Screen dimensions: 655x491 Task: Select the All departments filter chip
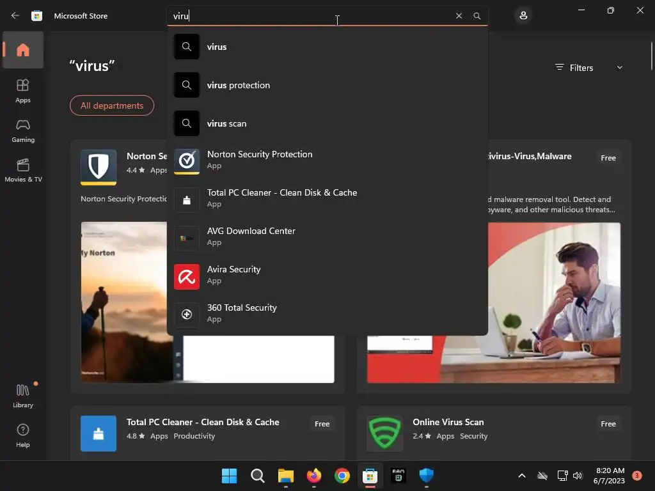(111, 105)
